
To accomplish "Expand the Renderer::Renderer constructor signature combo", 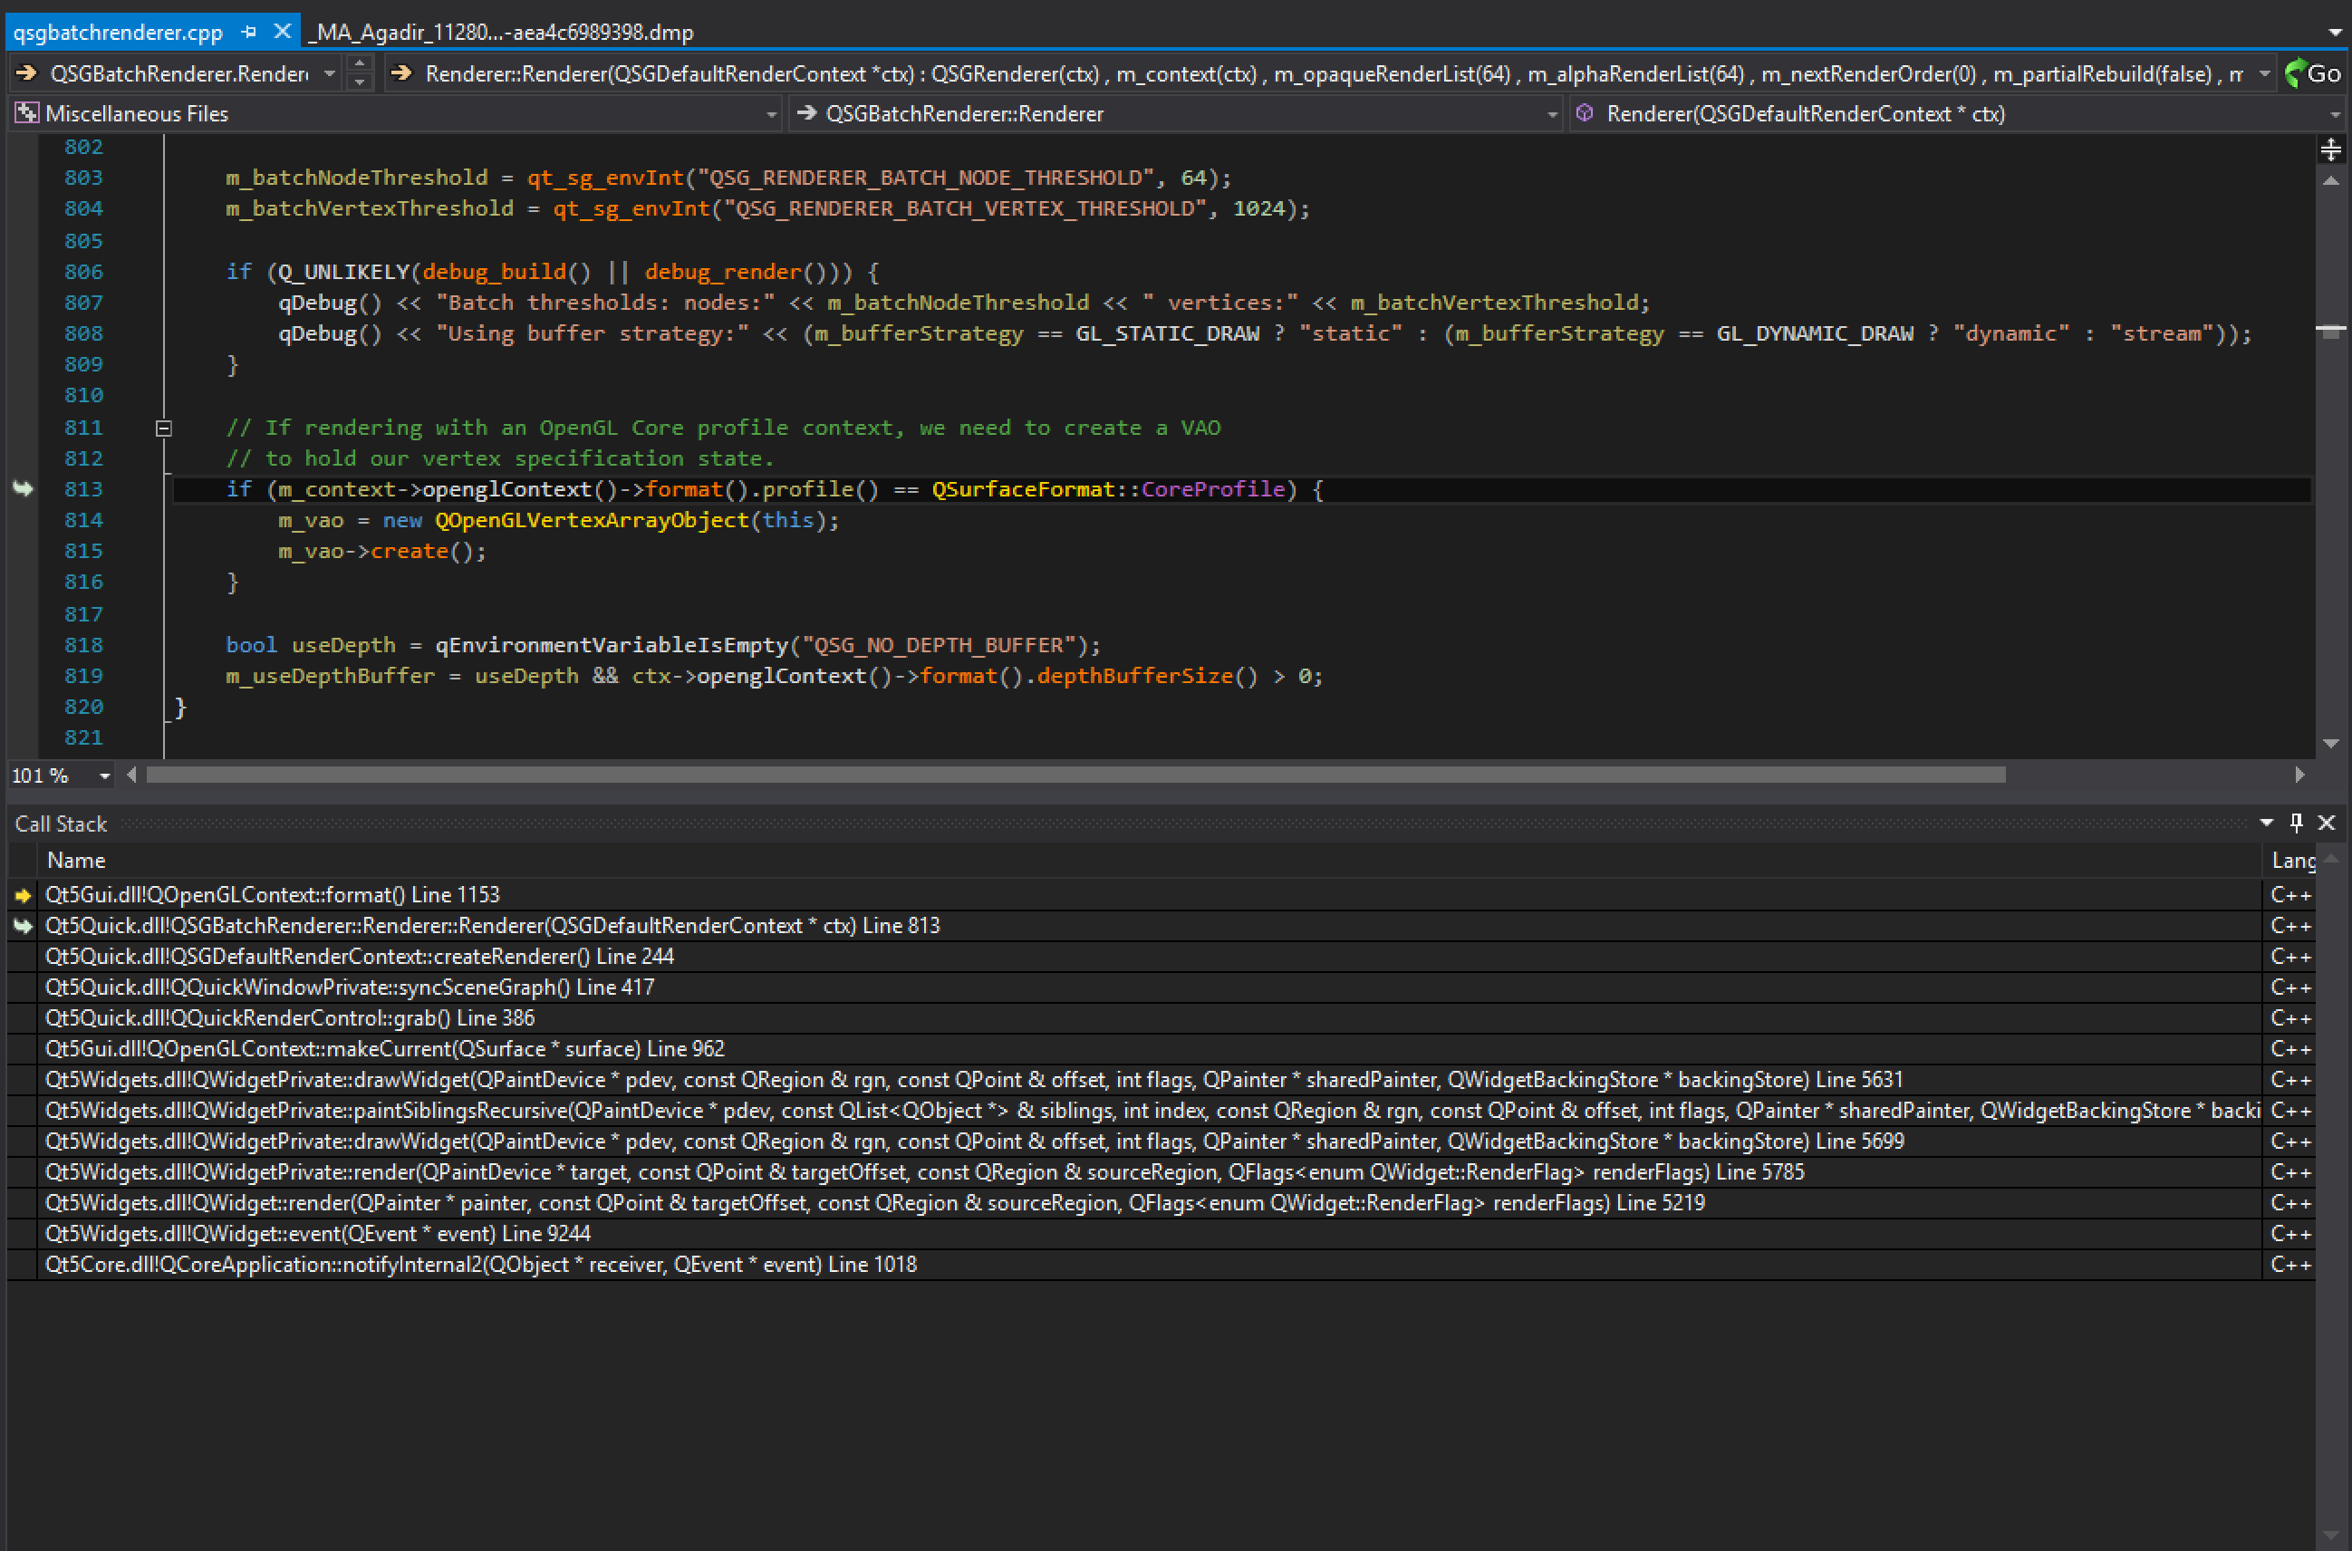I will [x=2264, y=73].
